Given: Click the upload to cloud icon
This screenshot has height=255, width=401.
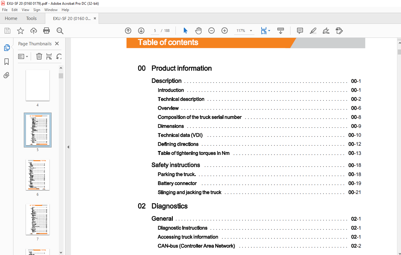Looking at the screenshot, I should 34,31.
